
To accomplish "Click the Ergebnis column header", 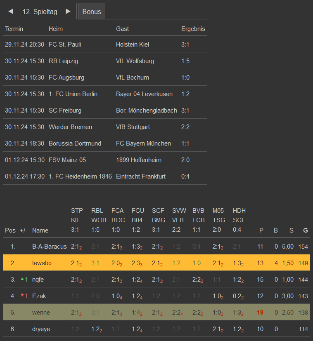I will (x=193, y=29).
